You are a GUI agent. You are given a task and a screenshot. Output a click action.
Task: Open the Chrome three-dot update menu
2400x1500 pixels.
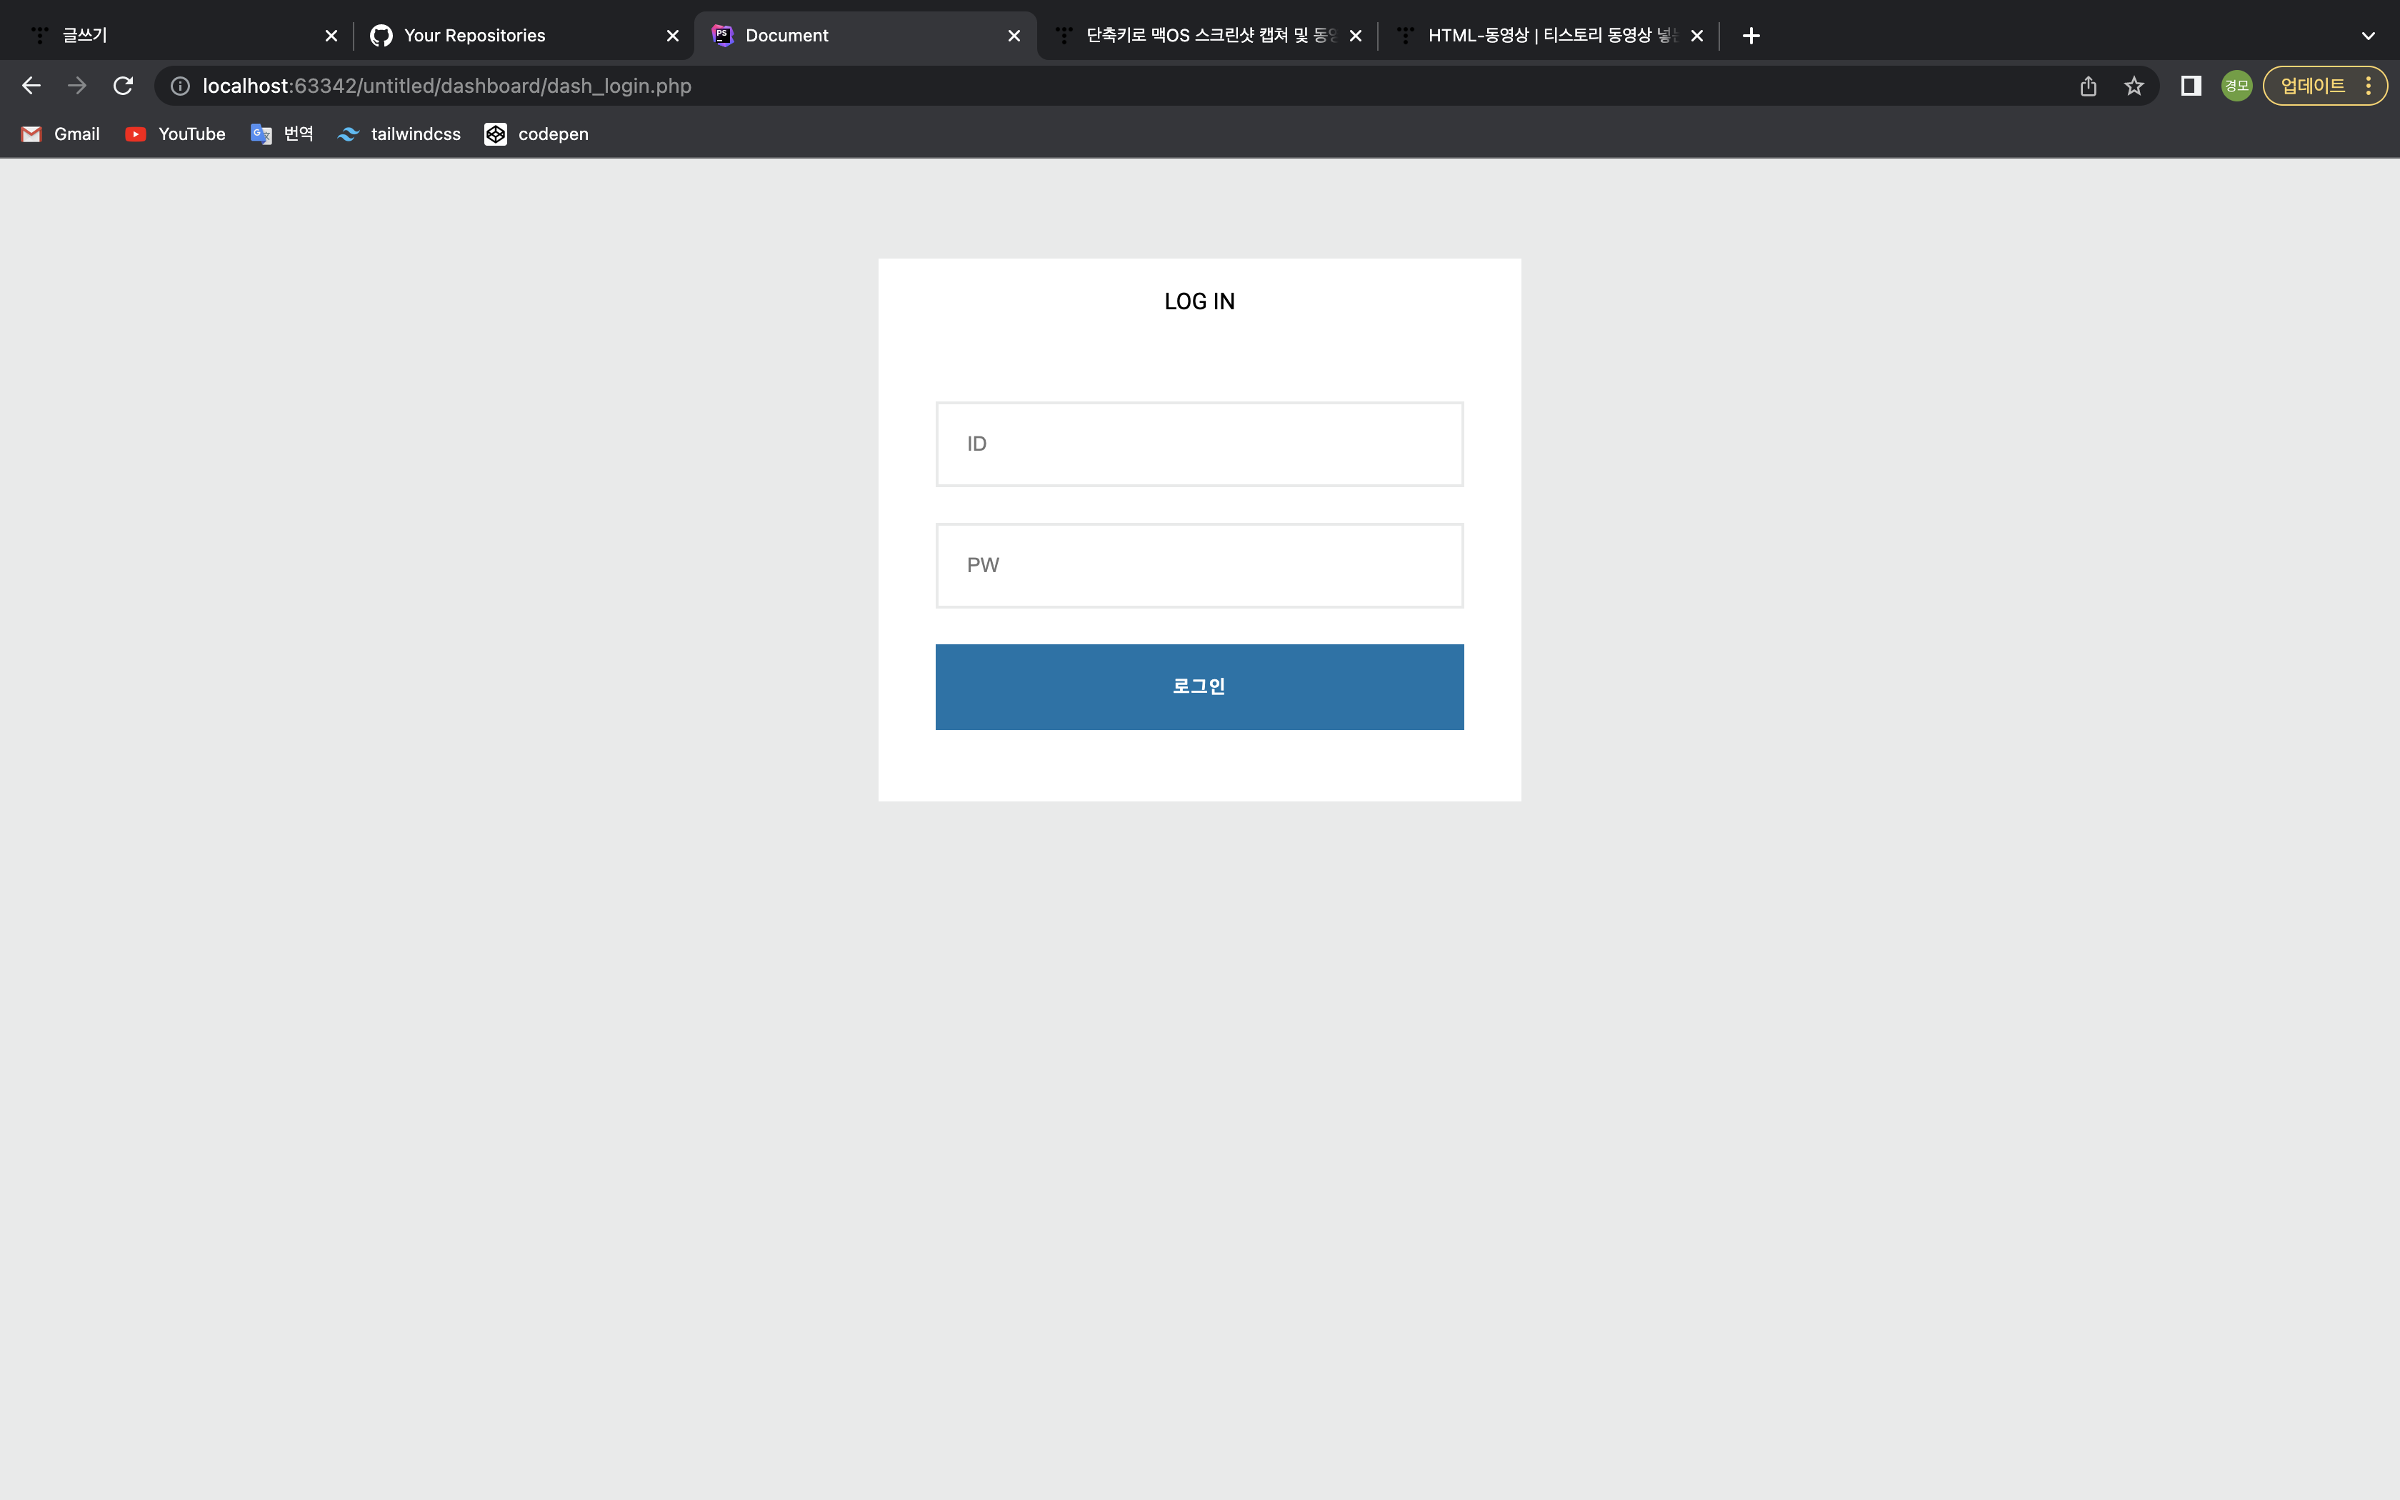(2369, 86)
